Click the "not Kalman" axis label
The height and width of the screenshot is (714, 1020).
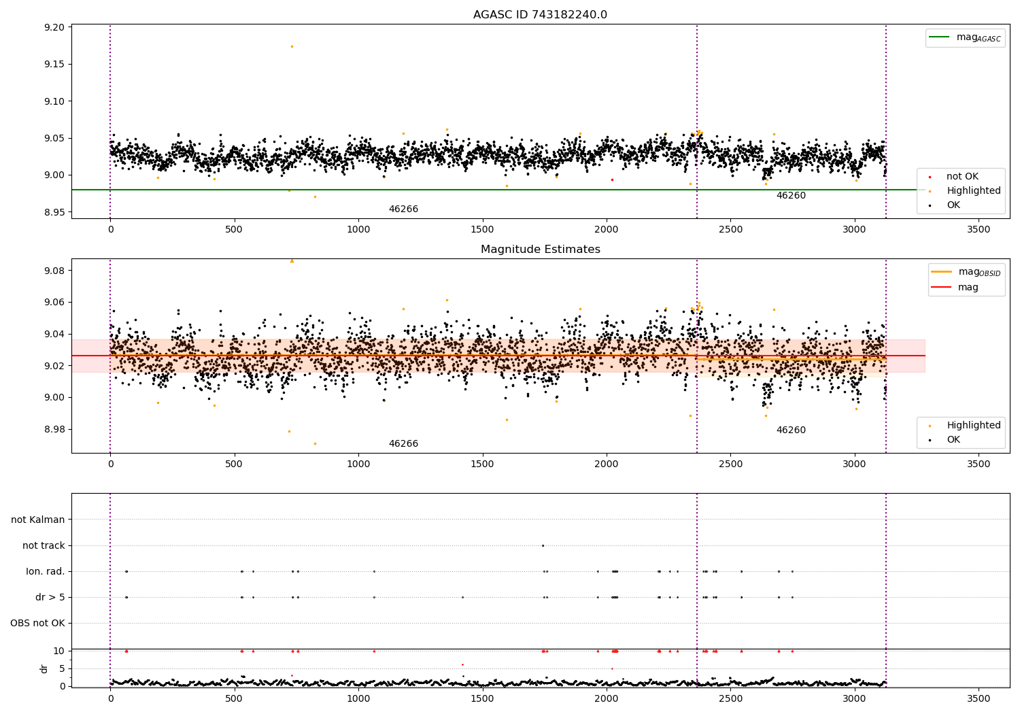(38, 520)
